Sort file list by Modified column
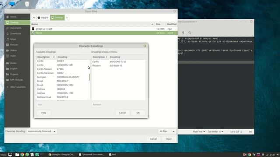This screenshot has width=280, height=157. click(171, 24)
